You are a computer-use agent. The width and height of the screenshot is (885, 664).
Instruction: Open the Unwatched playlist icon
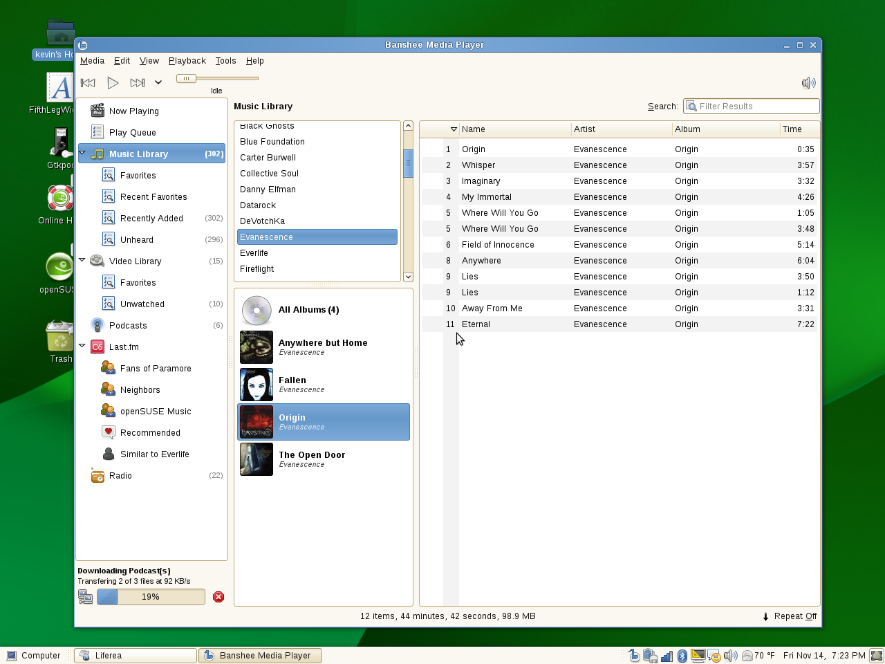tap(109, 304)
